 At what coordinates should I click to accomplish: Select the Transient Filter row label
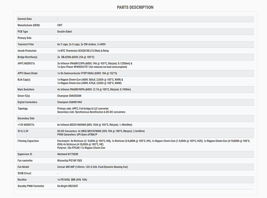[27, 44]
